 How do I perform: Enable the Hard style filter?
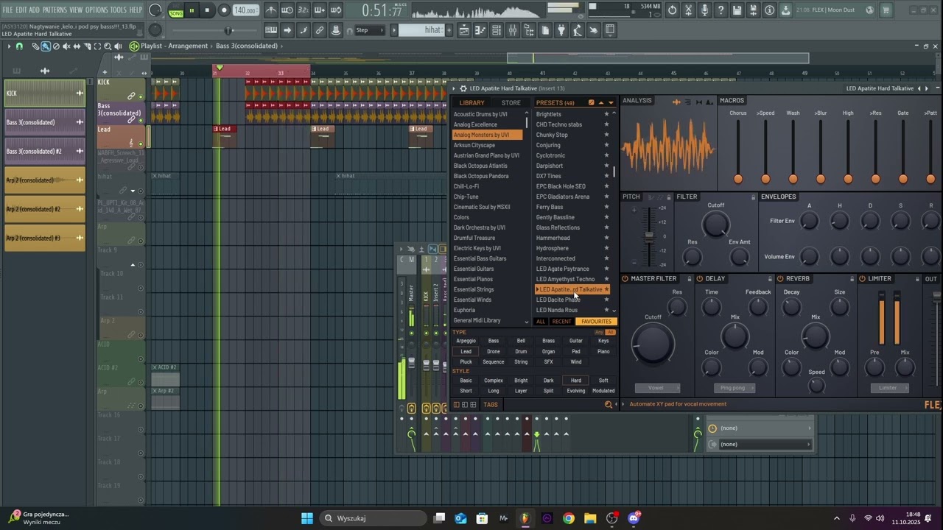(x=576, y=381)
